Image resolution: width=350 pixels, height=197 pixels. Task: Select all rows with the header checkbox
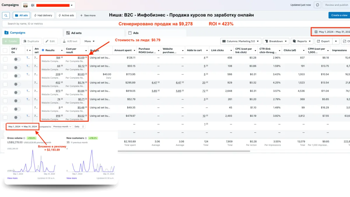[5, 50]
